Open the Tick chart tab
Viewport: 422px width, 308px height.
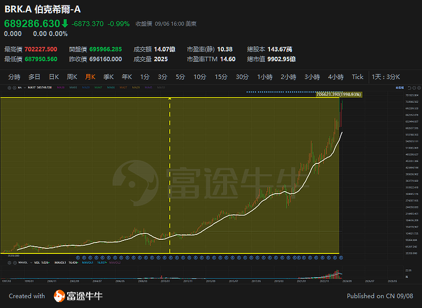[x=358, y=77]
